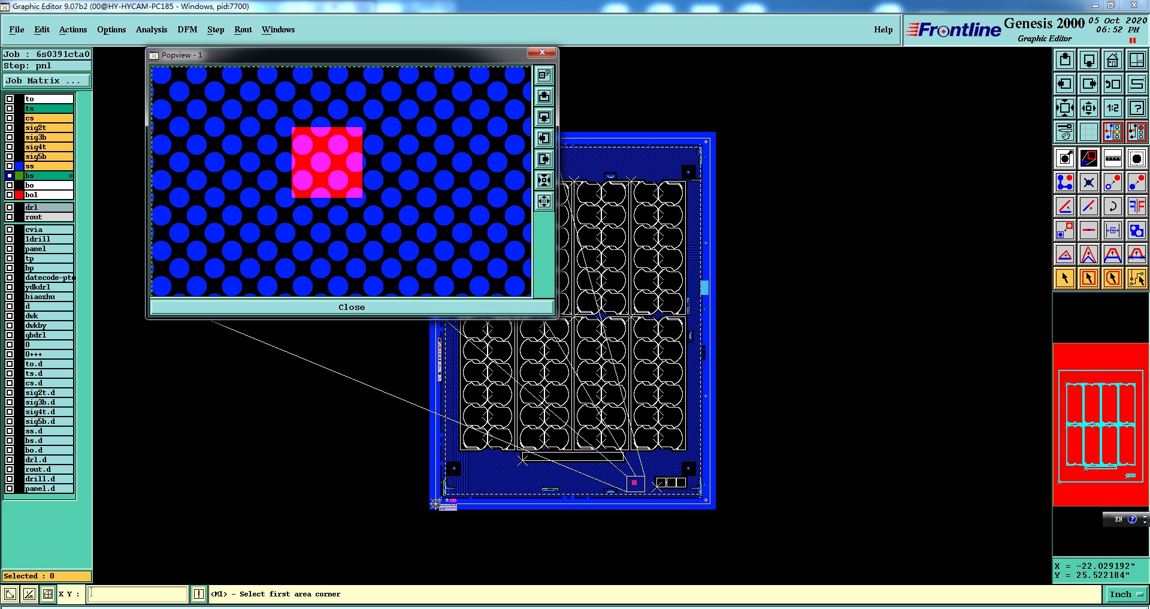
Task: Toggle display checkbox for layer to
Action: (x=10, y=99)
